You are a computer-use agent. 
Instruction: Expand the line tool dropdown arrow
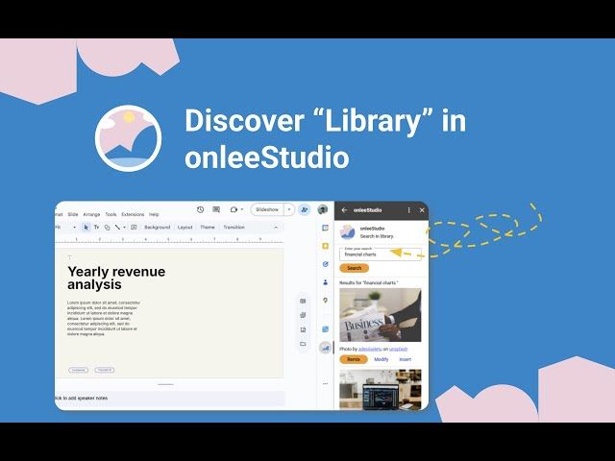point(124,228)
